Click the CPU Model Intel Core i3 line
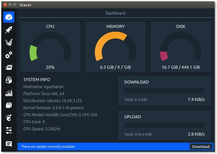The height and width of the screenshot is (154, 217). coord(60,115)
